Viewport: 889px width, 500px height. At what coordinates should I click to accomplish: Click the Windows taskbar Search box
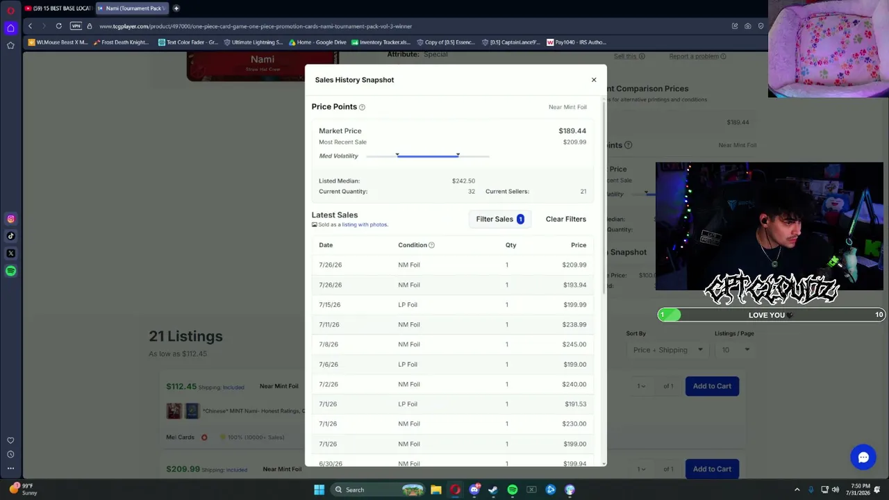[377, 490]
